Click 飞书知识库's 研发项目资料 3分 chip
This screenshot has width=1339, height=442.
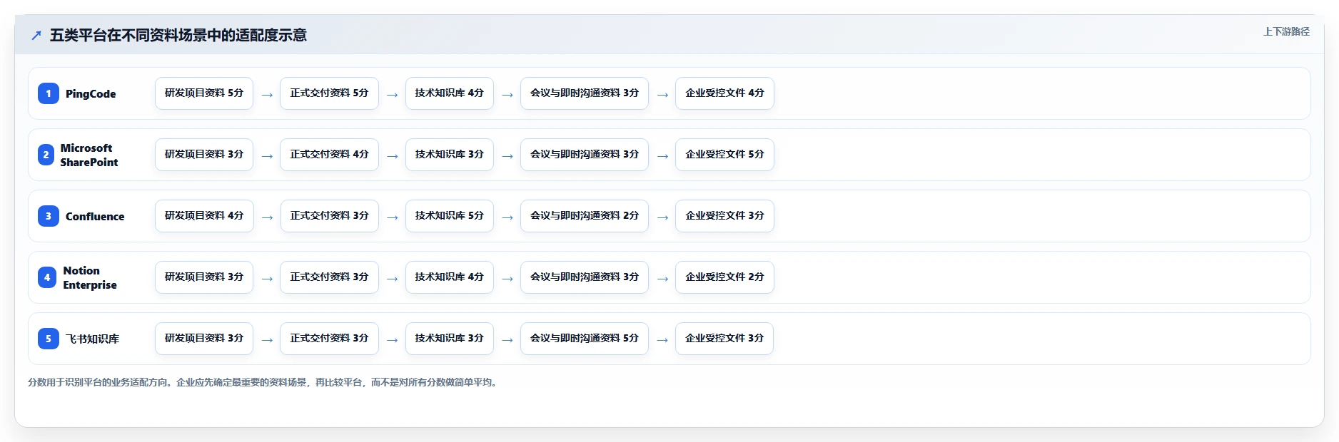204,339
